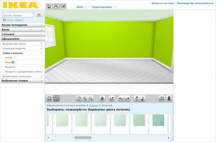Click the home reset view icon
216x142 pixels.
[102, 98]
